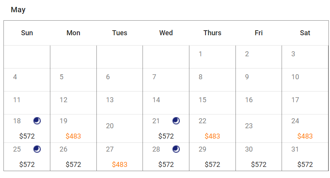Click date 23 in the calendar
The height and width of the screenshot is (178, 330).
249,126
